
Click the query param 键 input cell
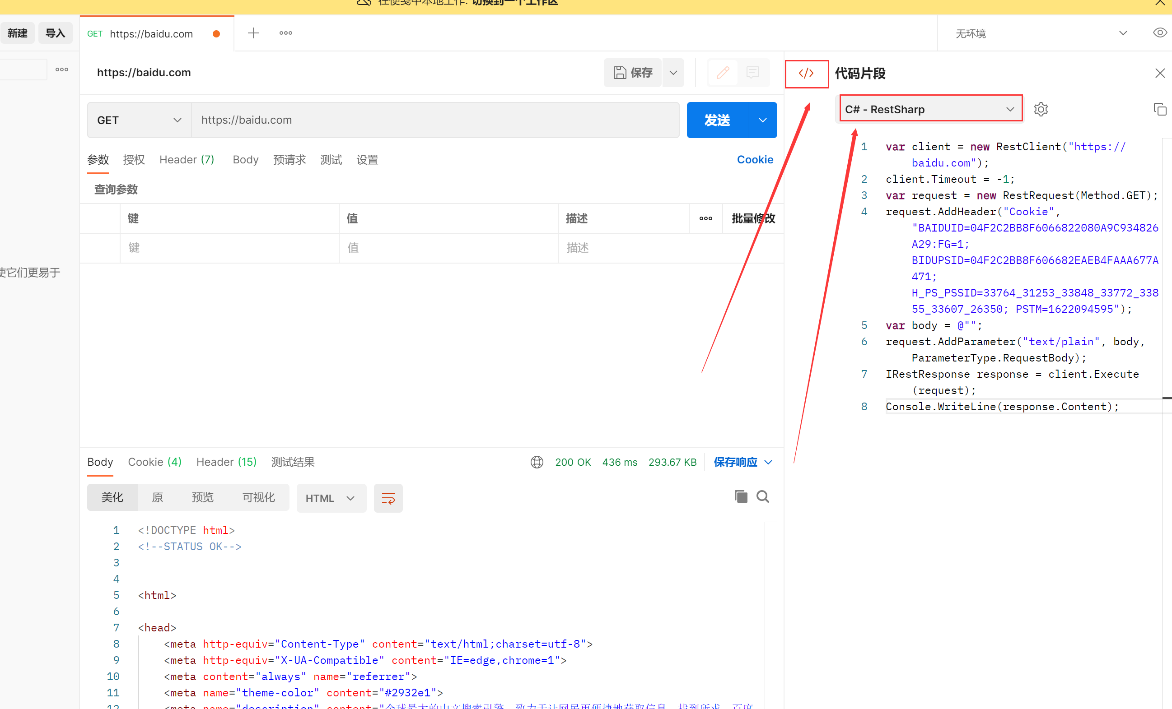coord(229,248)
